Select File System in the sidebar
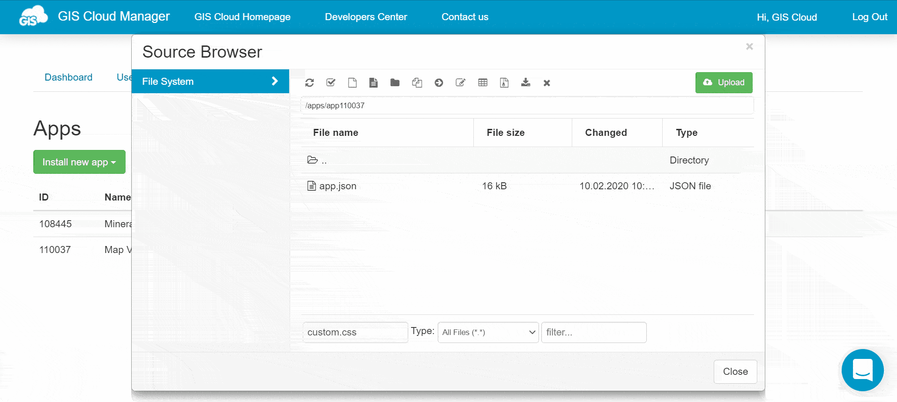The width and height of the screenshot is (897, 402). coord(210,81)
